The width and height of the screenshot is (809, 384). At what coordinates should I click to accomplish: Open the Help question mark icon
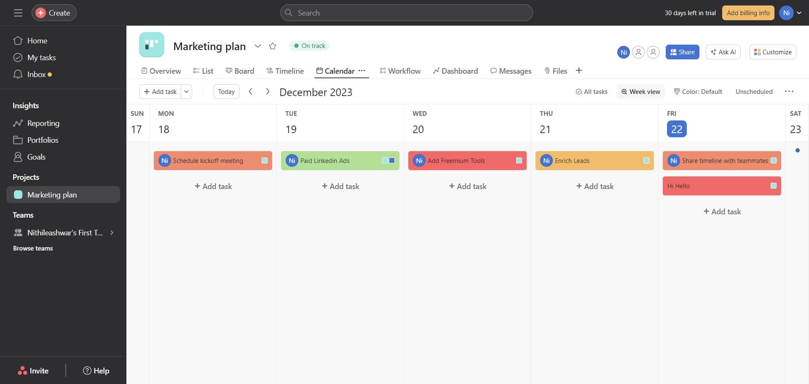(87, 371)
